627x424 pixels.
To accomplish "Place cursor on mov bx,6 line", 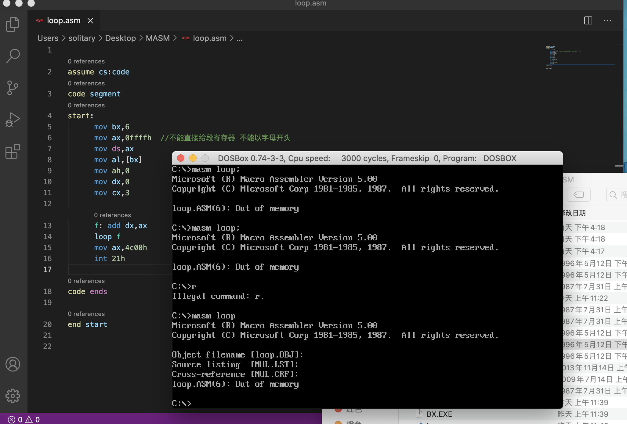I will point(112,127).
